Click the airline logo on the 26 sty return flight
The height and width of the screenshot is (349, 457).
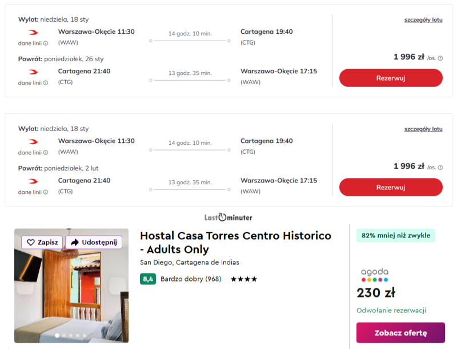tap(33, 72)
